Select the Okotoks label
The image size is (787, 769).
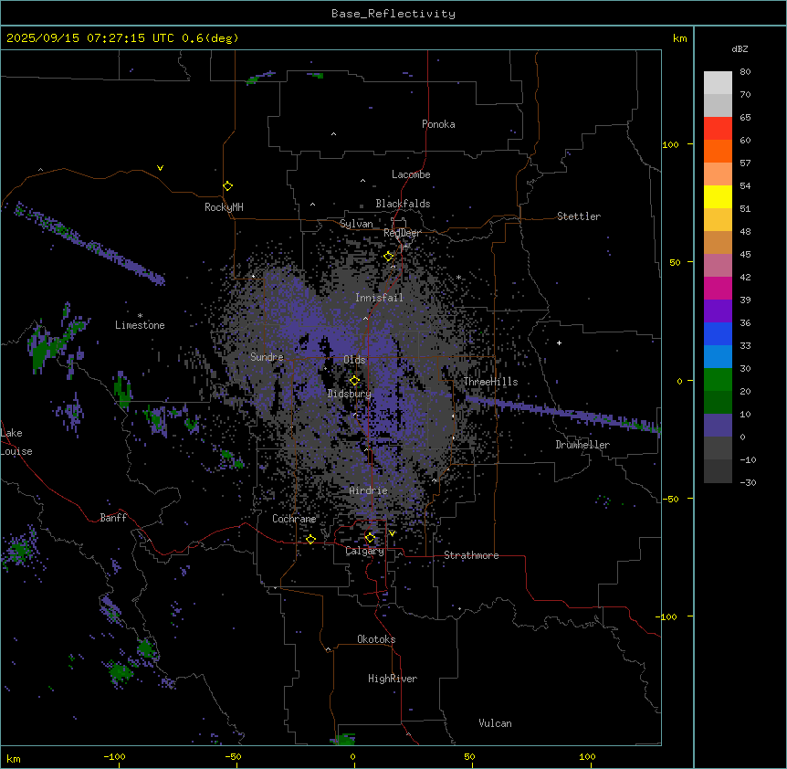[376, 639]
